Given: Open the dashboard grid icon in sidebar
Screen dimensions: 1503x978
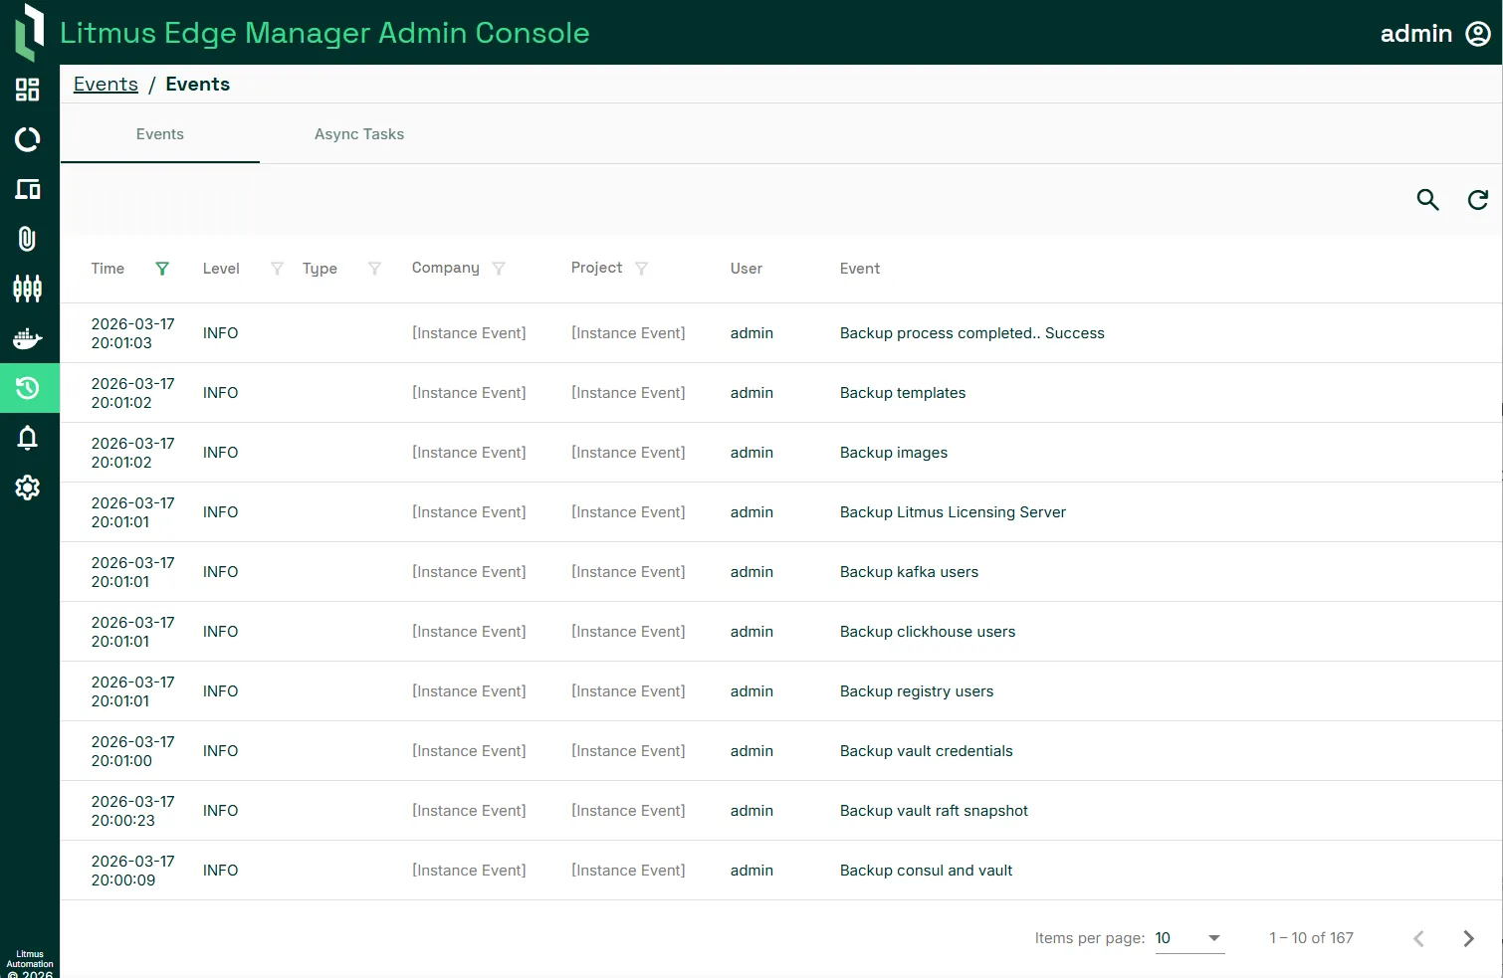Looking at the screenshot, I should pyautogui.click(x=28, y=90).
